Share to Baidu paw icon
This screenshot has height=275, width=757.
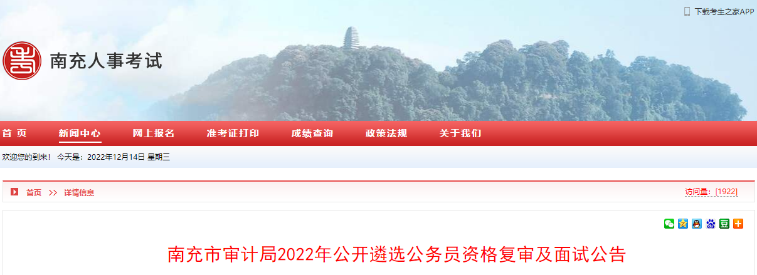711,224
